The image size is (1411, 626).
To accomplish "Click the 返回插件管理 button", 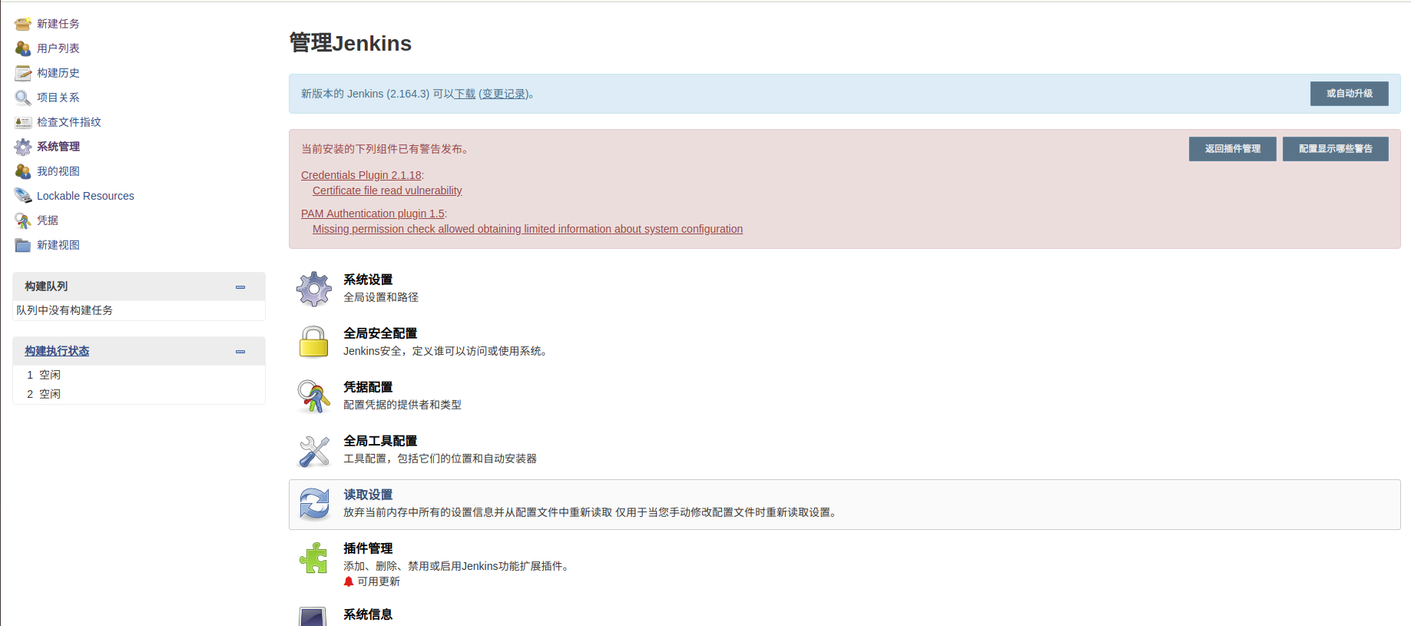I will point(1233,149).
